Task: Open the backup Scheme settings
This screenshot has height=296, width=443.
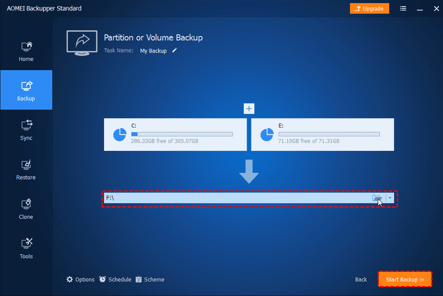Action: 150,279
